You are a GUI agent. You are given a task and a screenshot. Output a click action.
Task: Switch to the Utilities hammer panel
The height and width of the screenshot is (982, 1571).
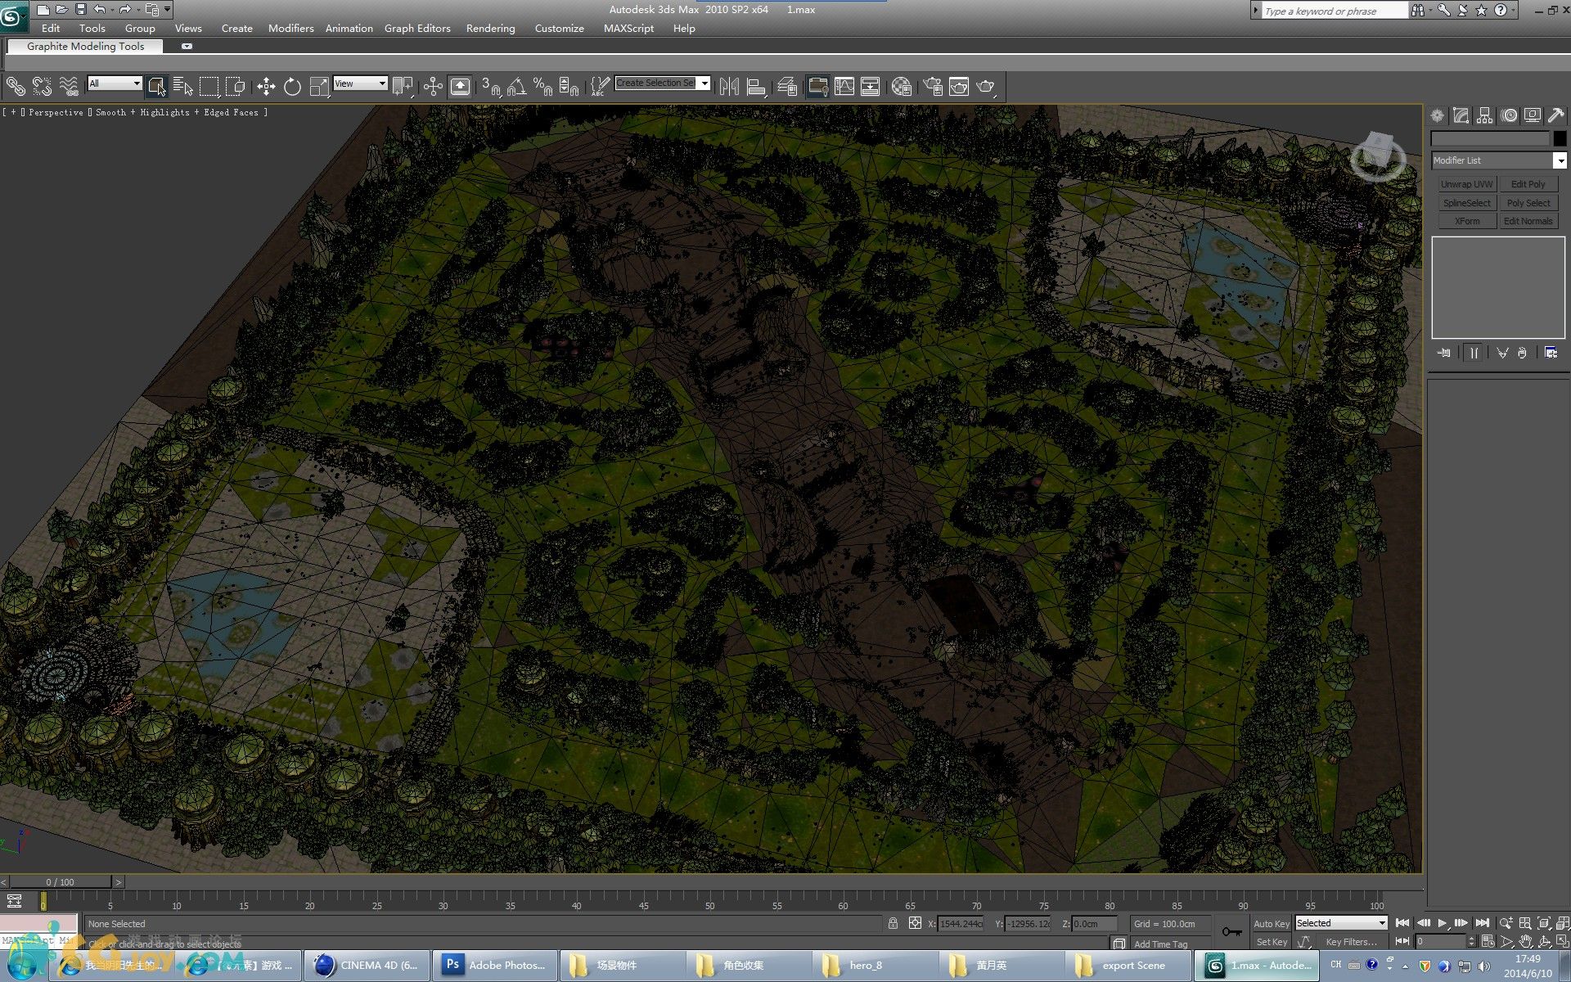(1555, 115)
